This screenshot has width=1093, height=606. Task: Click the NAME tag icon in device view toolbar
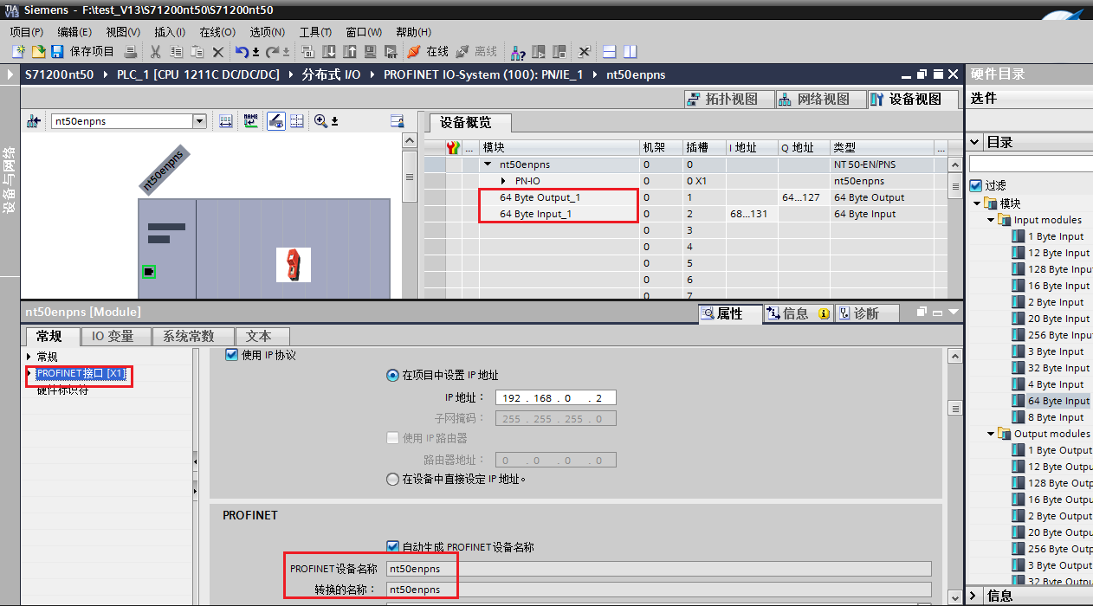pyautogui.click(x=249, y=120)
